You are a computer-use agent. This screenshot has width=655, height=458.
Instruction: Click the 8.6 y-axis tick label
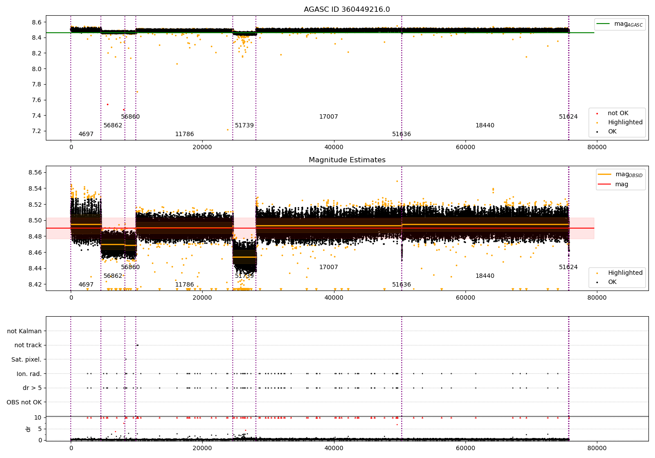pos(37,22)
